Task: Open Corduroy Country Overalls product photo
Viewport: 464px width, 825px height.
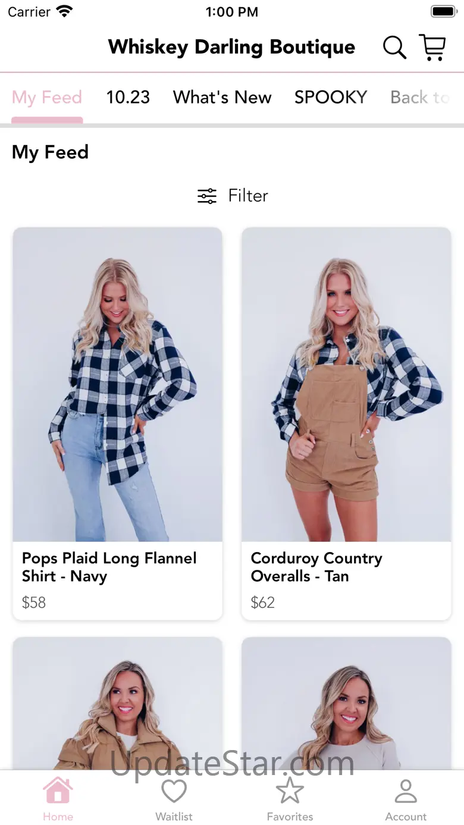Action: [x=346, y=384]
